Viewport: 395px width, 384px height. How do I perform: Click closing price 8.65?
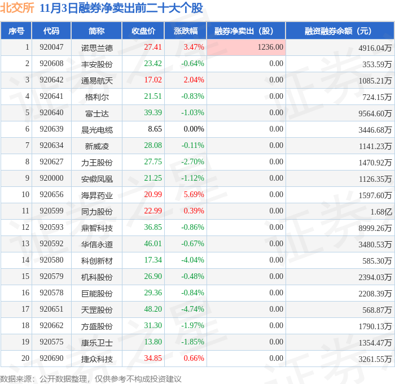pos(155,129)
